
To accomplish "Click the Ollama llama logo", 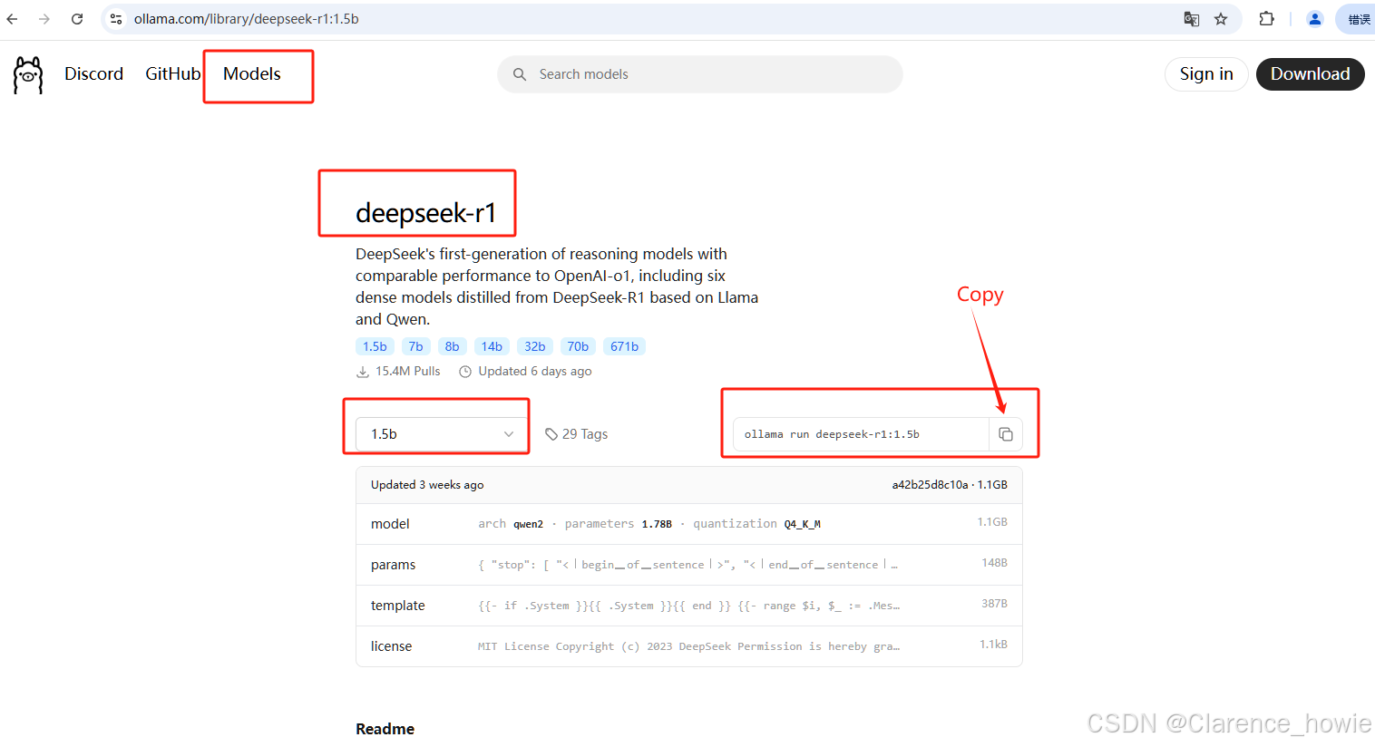I will (28, 75).
